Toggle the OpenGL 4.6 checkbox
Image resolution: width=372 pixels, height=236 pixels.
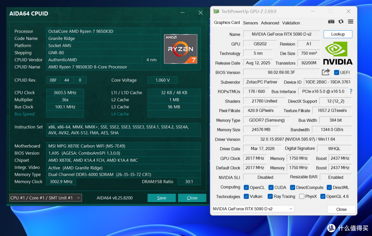(323, 196)
